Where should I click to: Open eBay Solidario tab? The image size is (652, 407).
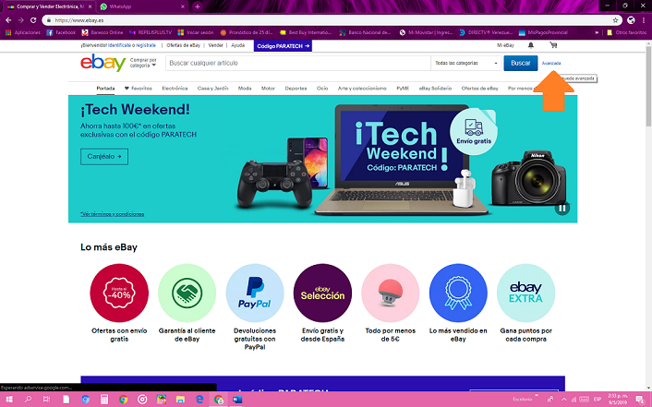point(435,88)
